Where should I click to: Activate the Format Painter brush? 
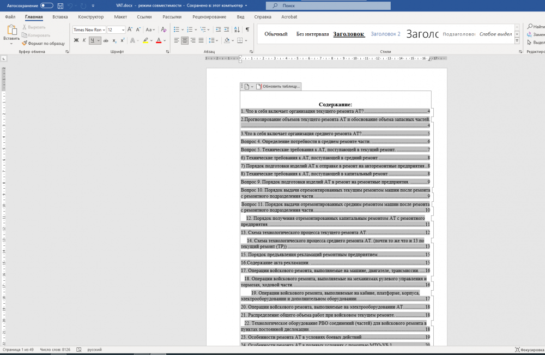point(43,44)
